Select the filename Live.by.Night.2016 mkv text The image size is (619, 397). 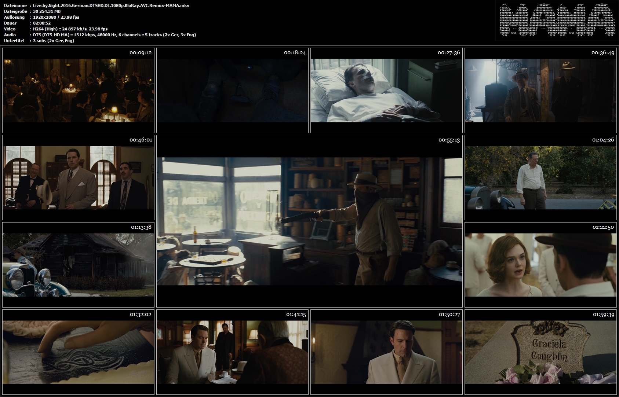111,5
